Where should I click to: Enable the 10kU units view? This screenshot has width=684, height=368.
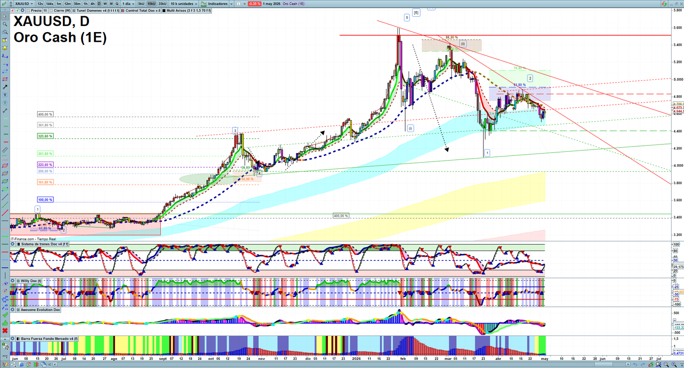151,4
